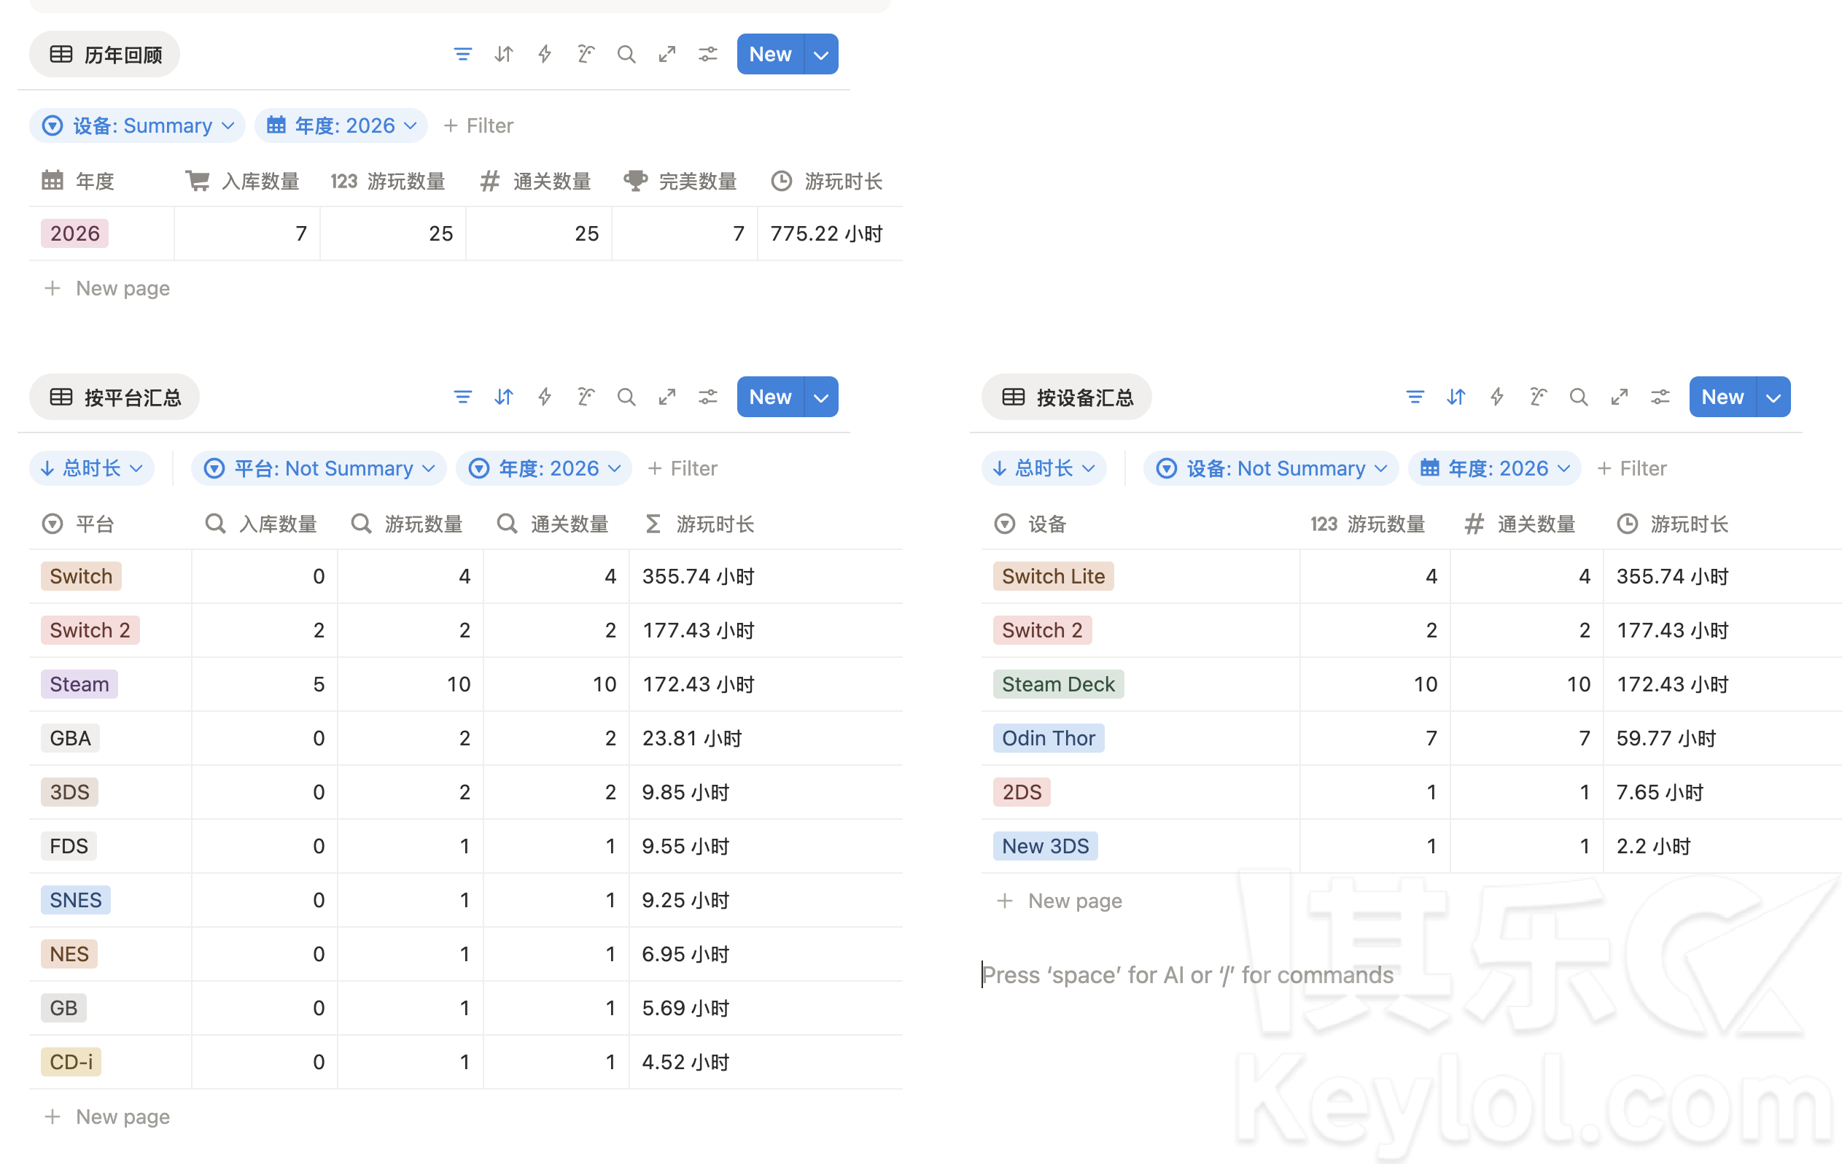Click the search icon in 历年回顾 toolbar
1842x1164 pixels.
[626, 55]
